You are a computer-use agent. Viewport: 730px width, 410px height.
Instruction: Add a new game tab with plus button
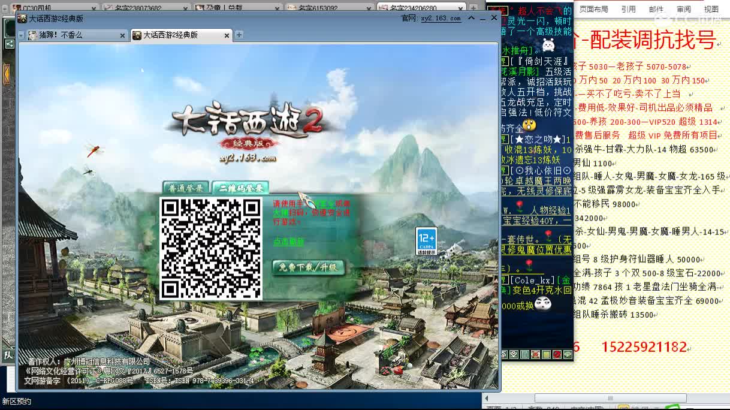(x=239, y=35)
